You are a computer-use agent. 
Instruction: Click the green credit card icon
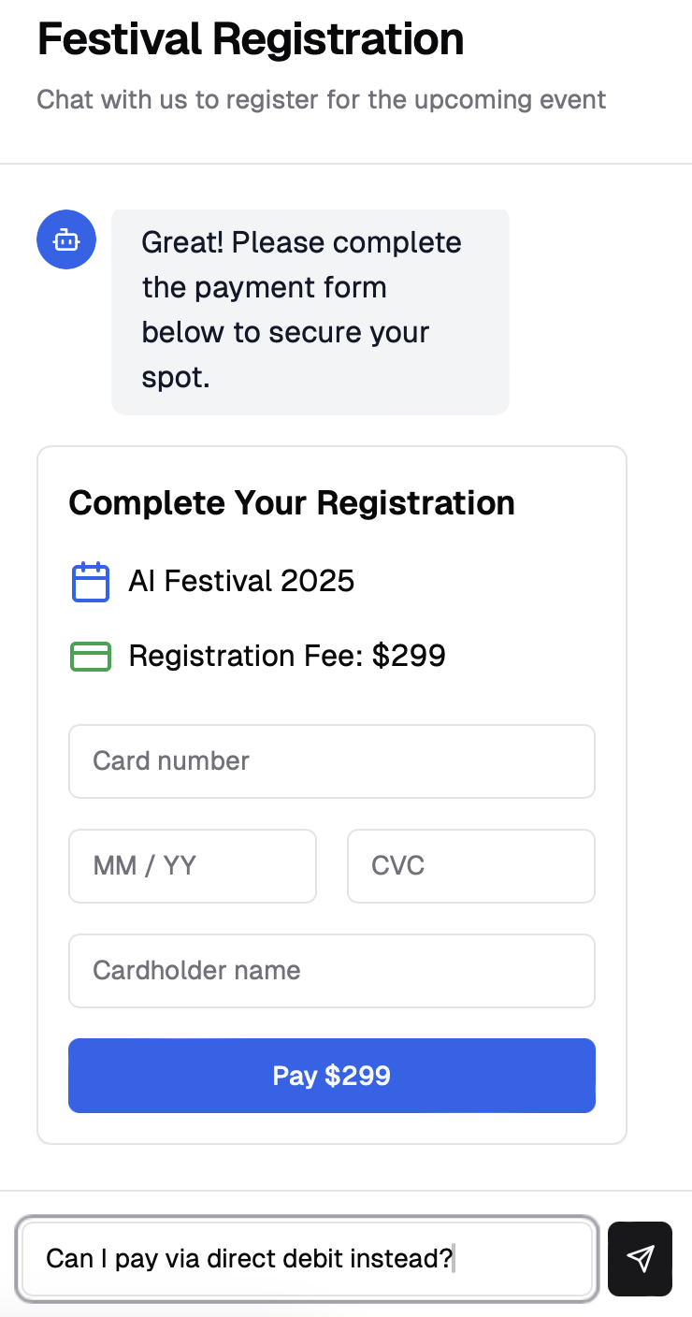(x=91, y=657)
